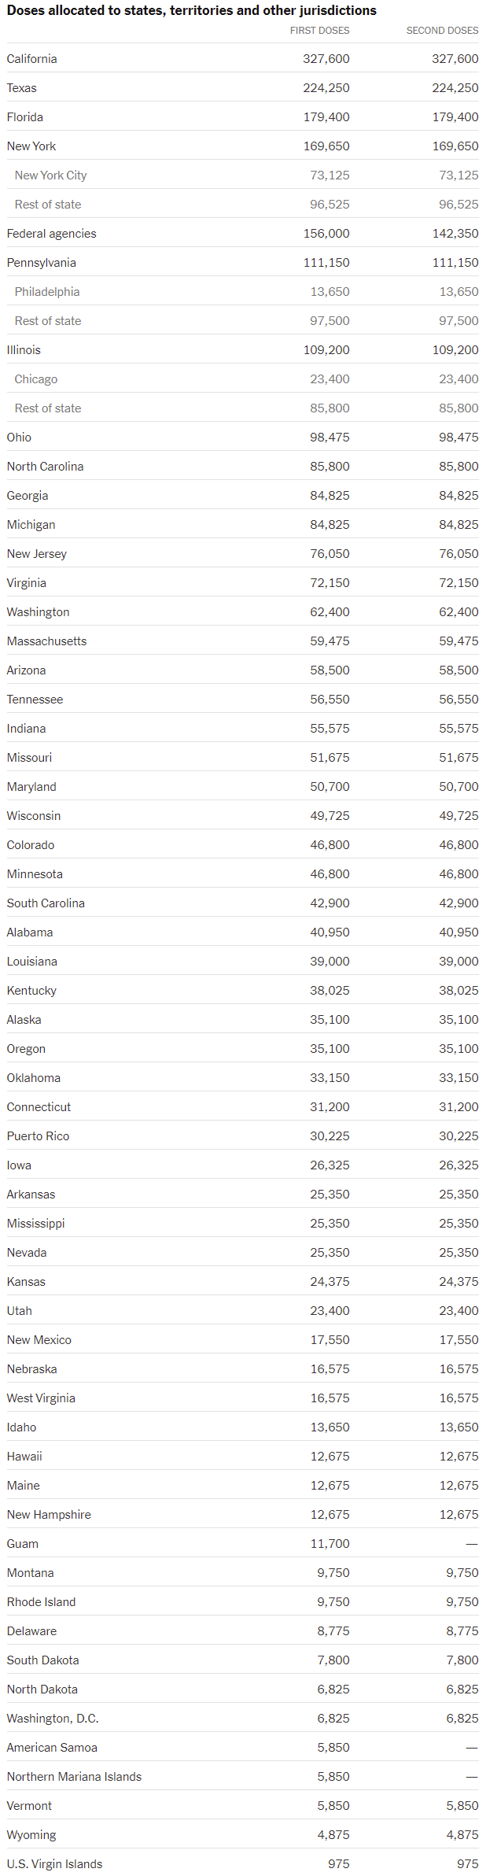Click the U.S. Virgin Islands row

click(x=54, y=1864)
